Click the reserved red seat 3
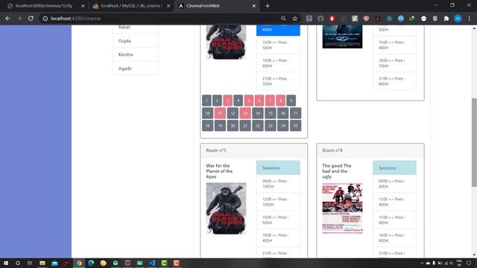Image resolution: width=477 pixels, height=268 pixels. [227, 100]
